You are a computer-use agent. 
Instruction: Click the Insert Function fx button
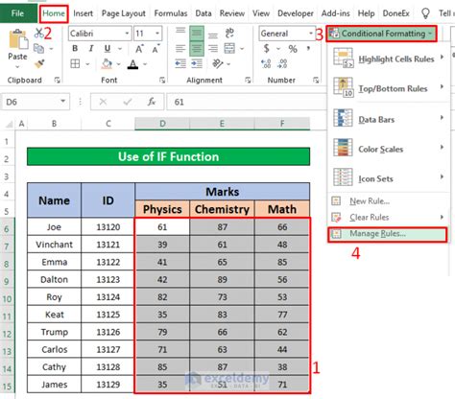click(x=151, y=102)
